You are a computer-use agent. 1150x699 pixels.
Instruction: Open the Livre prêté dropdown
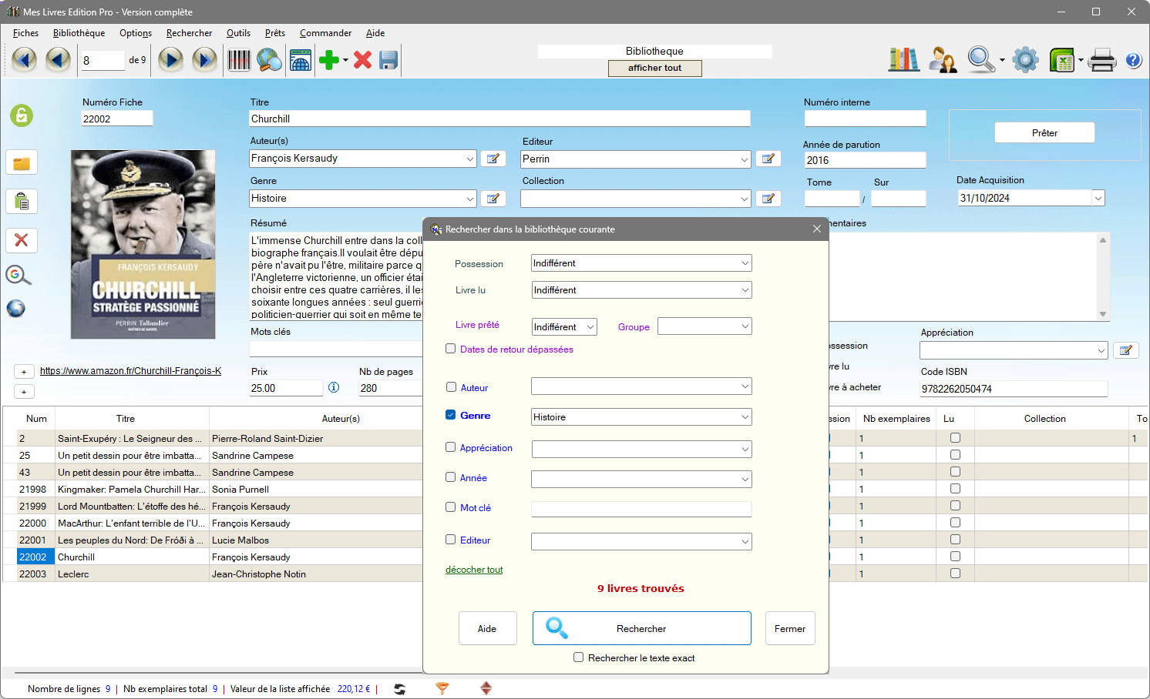(564, 326)
